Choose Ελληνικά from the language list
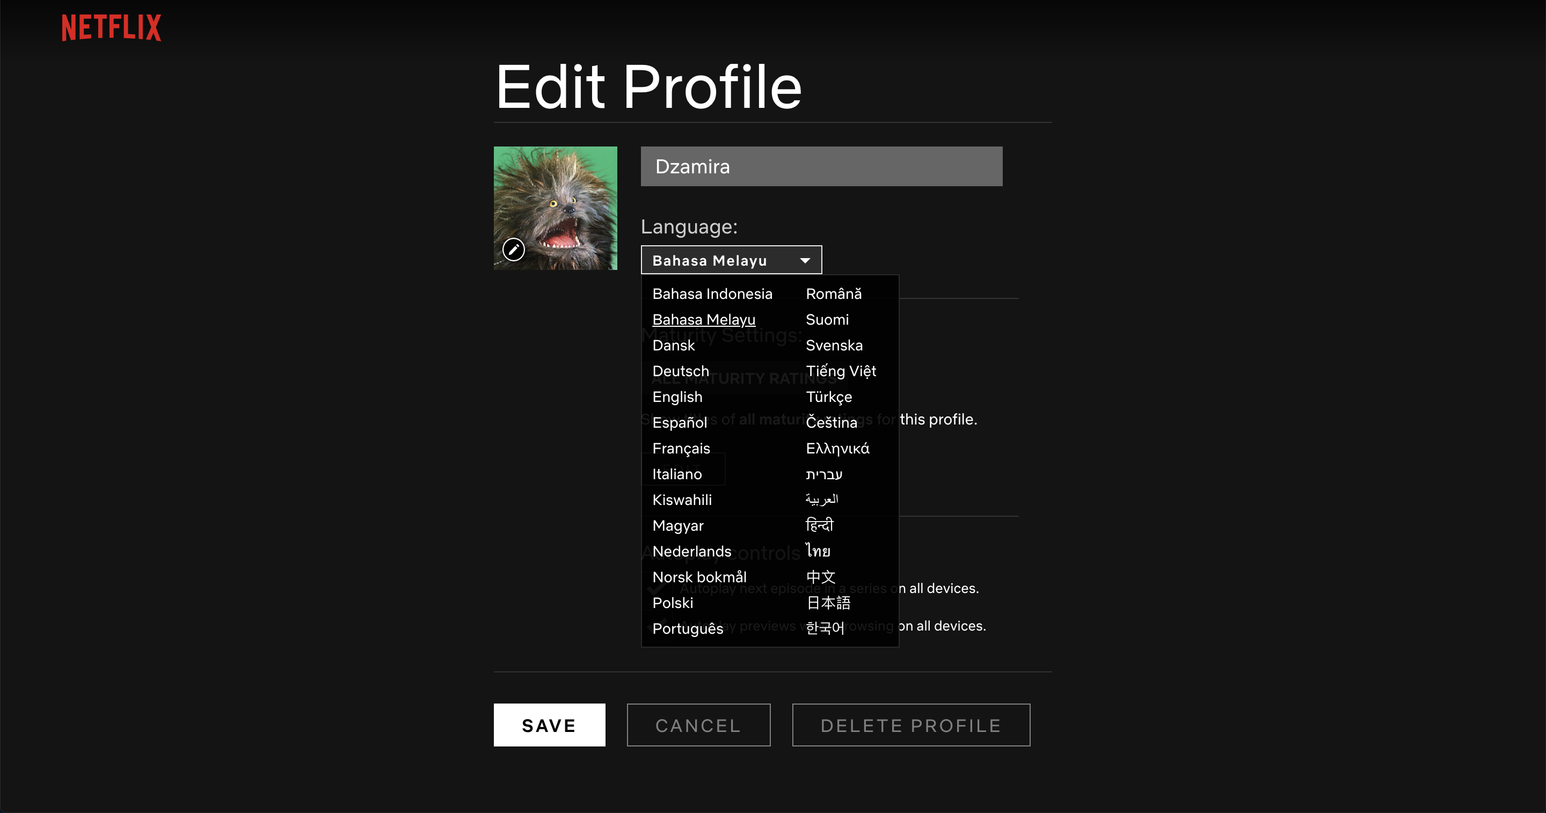Screen dimensions: 1546x813 pos(837,449)
